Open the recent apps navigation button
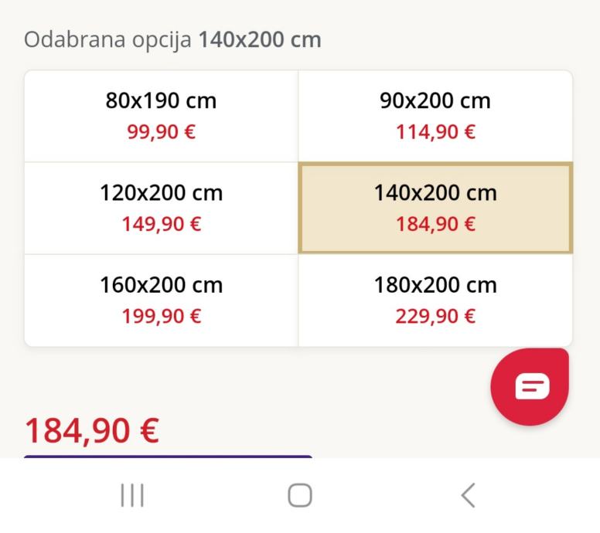Screen dimensions: 600x533 click(132, 495)
